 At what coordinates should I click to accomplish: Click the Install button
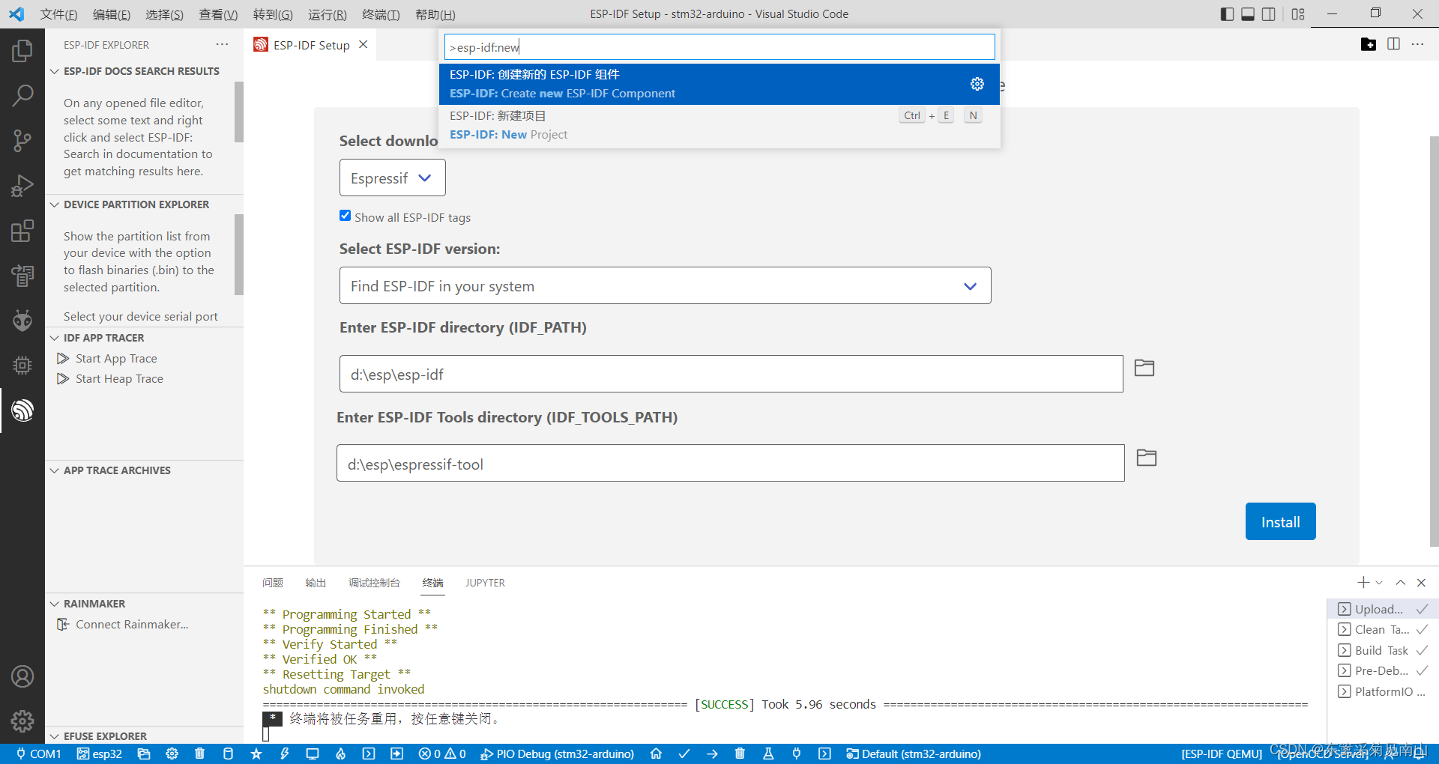1280,521
